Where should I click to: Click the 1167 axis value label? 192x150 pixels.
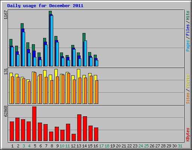6,15
